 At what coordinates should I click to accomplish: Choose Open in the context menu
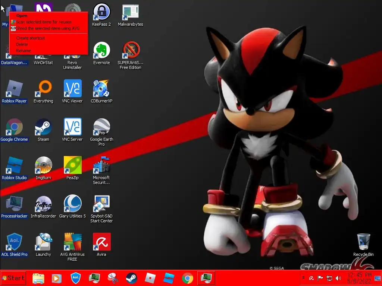tap(49, 16)
